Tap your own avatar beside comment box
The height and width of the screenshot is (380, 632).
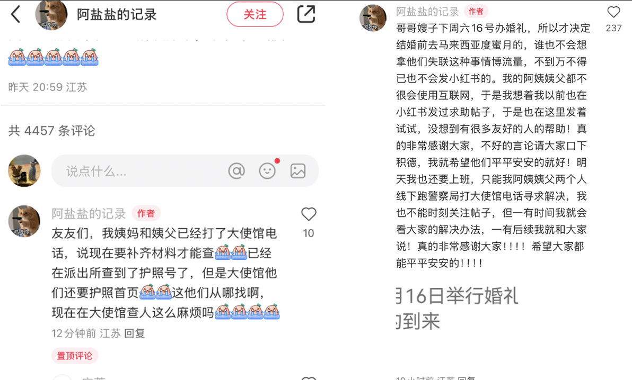point(24,170)
